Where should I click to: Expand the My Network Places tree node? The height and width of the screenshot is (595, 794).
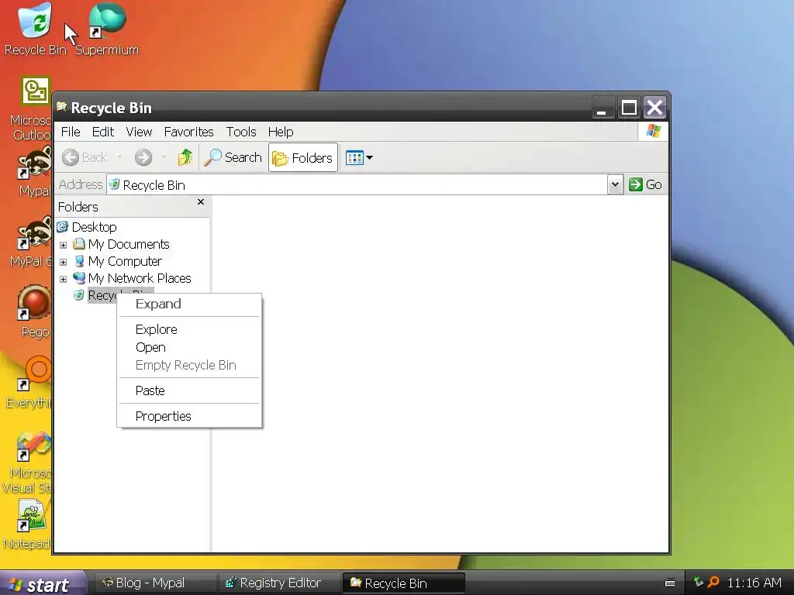64,279
